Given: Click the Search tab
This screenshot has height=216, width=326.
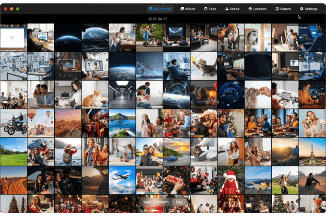Looking at the screenshot, I should (283, 9).
